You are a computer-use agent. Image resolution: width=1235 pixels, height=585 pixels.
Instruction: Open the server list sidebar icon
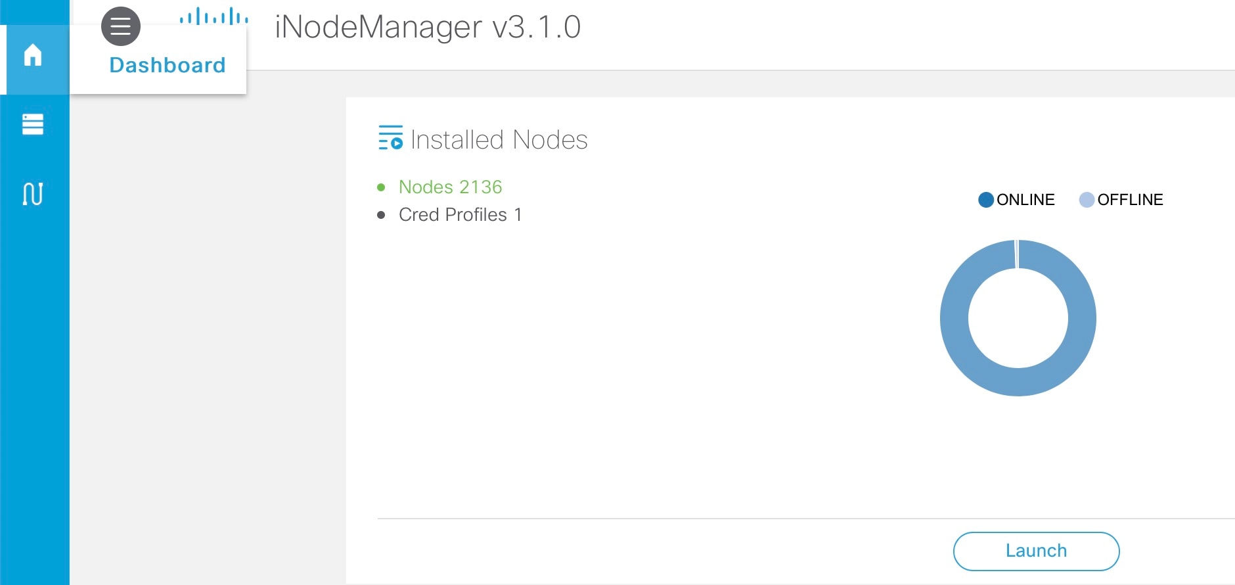coord(33,124)
